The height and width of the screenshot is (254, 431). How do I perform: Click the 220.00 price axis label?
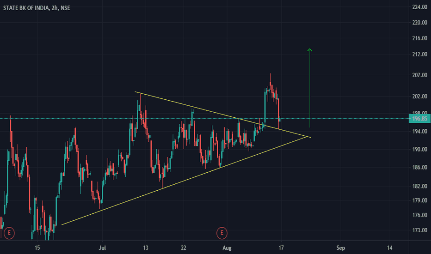pos(420,23)
